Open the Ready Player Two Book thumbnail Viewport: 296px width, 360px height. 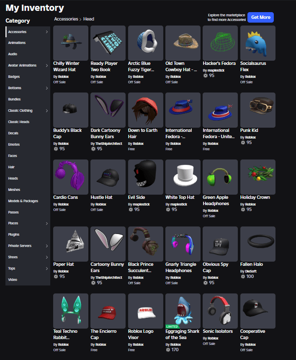[x=108, y=43]
